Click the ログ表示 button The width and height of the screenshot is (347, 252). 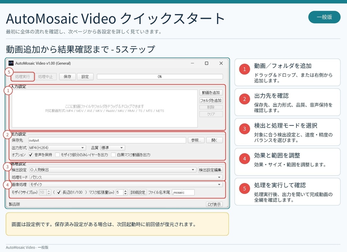(x=214, y=204)
